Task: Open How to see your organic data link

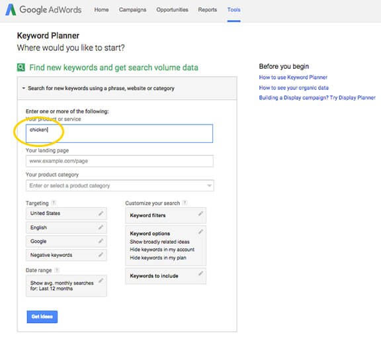Action: click(x=294, y=87)
